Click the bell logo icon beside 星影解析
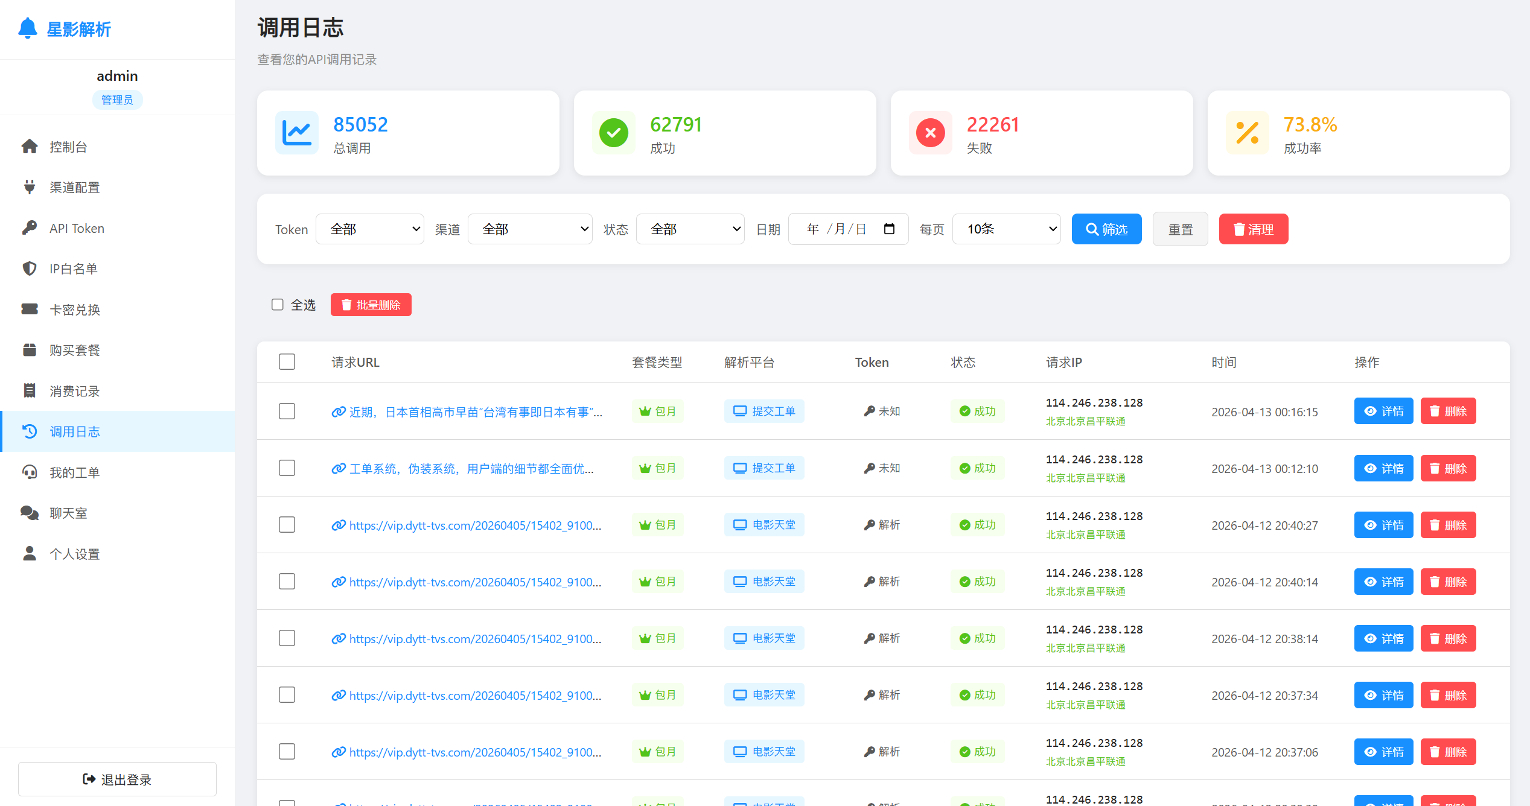The width and height of the screenshot is (1530, 806). 28,28
